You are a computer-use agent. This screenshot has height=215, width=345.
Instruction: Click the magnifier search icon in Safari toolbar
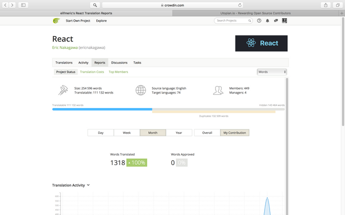coord(95,5)
